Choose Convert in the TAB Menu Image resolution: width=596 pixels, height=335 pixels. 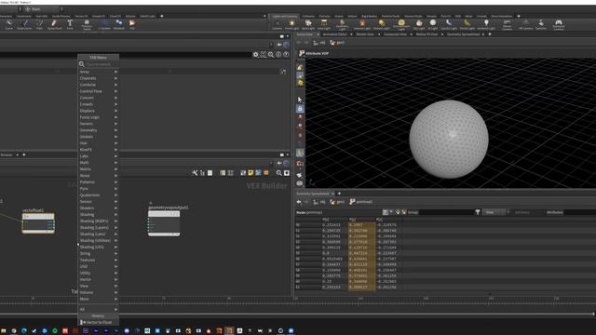click(98, 98)
